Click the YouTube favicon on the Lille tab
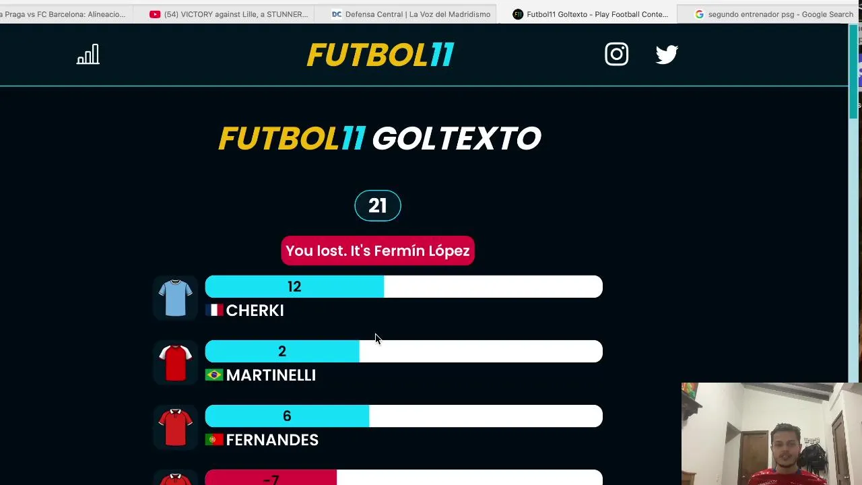 155,14
